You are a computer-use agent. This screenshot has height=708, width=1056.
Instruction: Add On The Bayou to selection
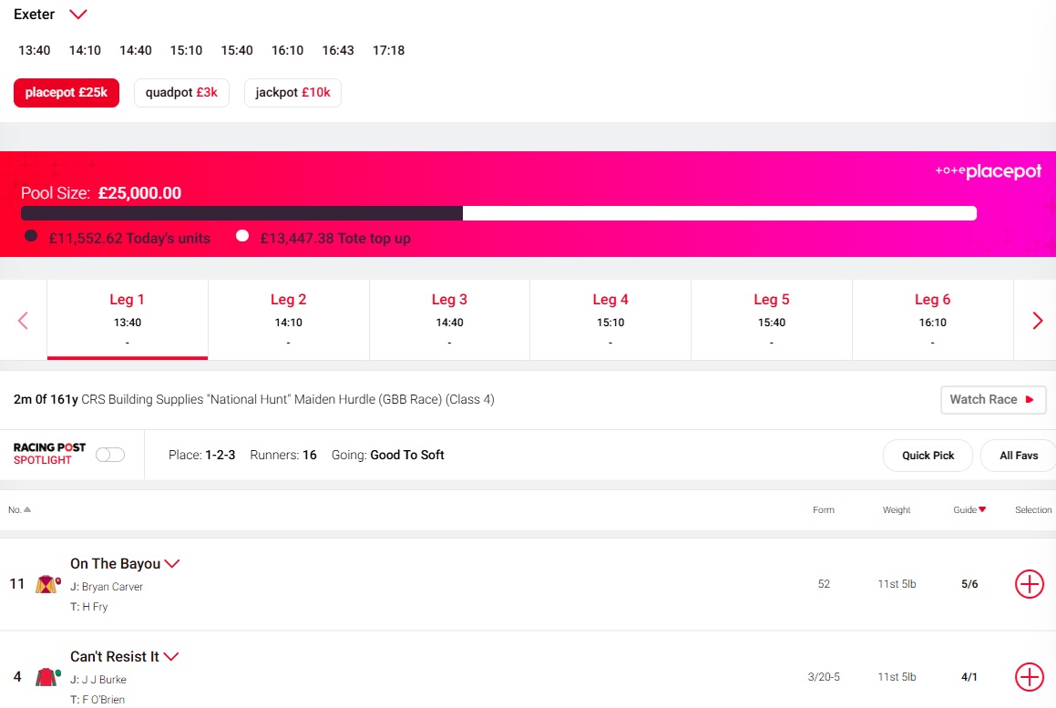click(x=1029, y=584)
